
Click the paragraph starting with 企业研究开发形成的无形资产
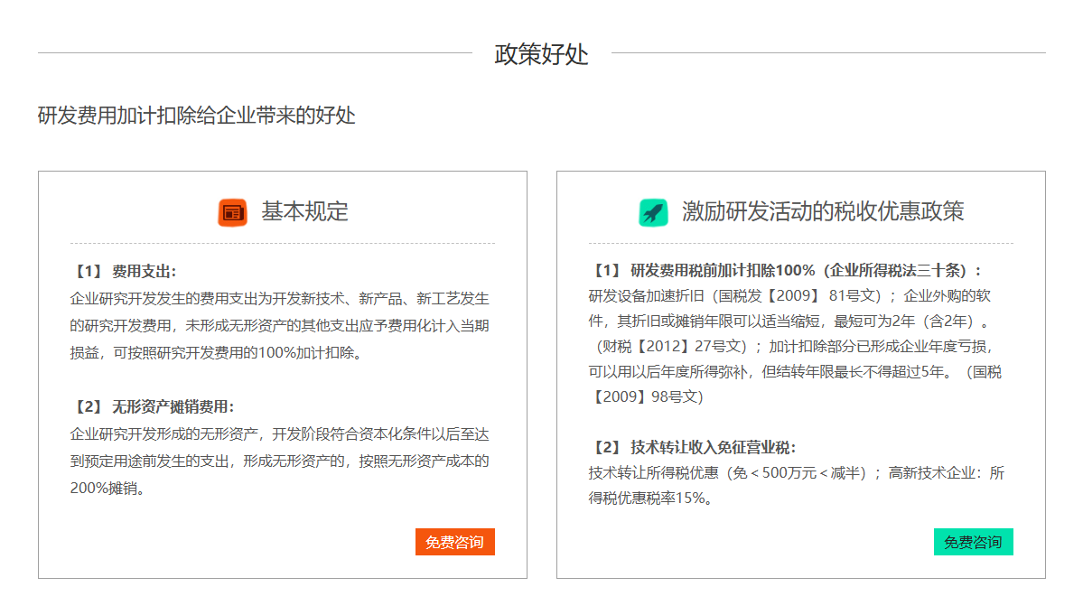click(279, 461)
